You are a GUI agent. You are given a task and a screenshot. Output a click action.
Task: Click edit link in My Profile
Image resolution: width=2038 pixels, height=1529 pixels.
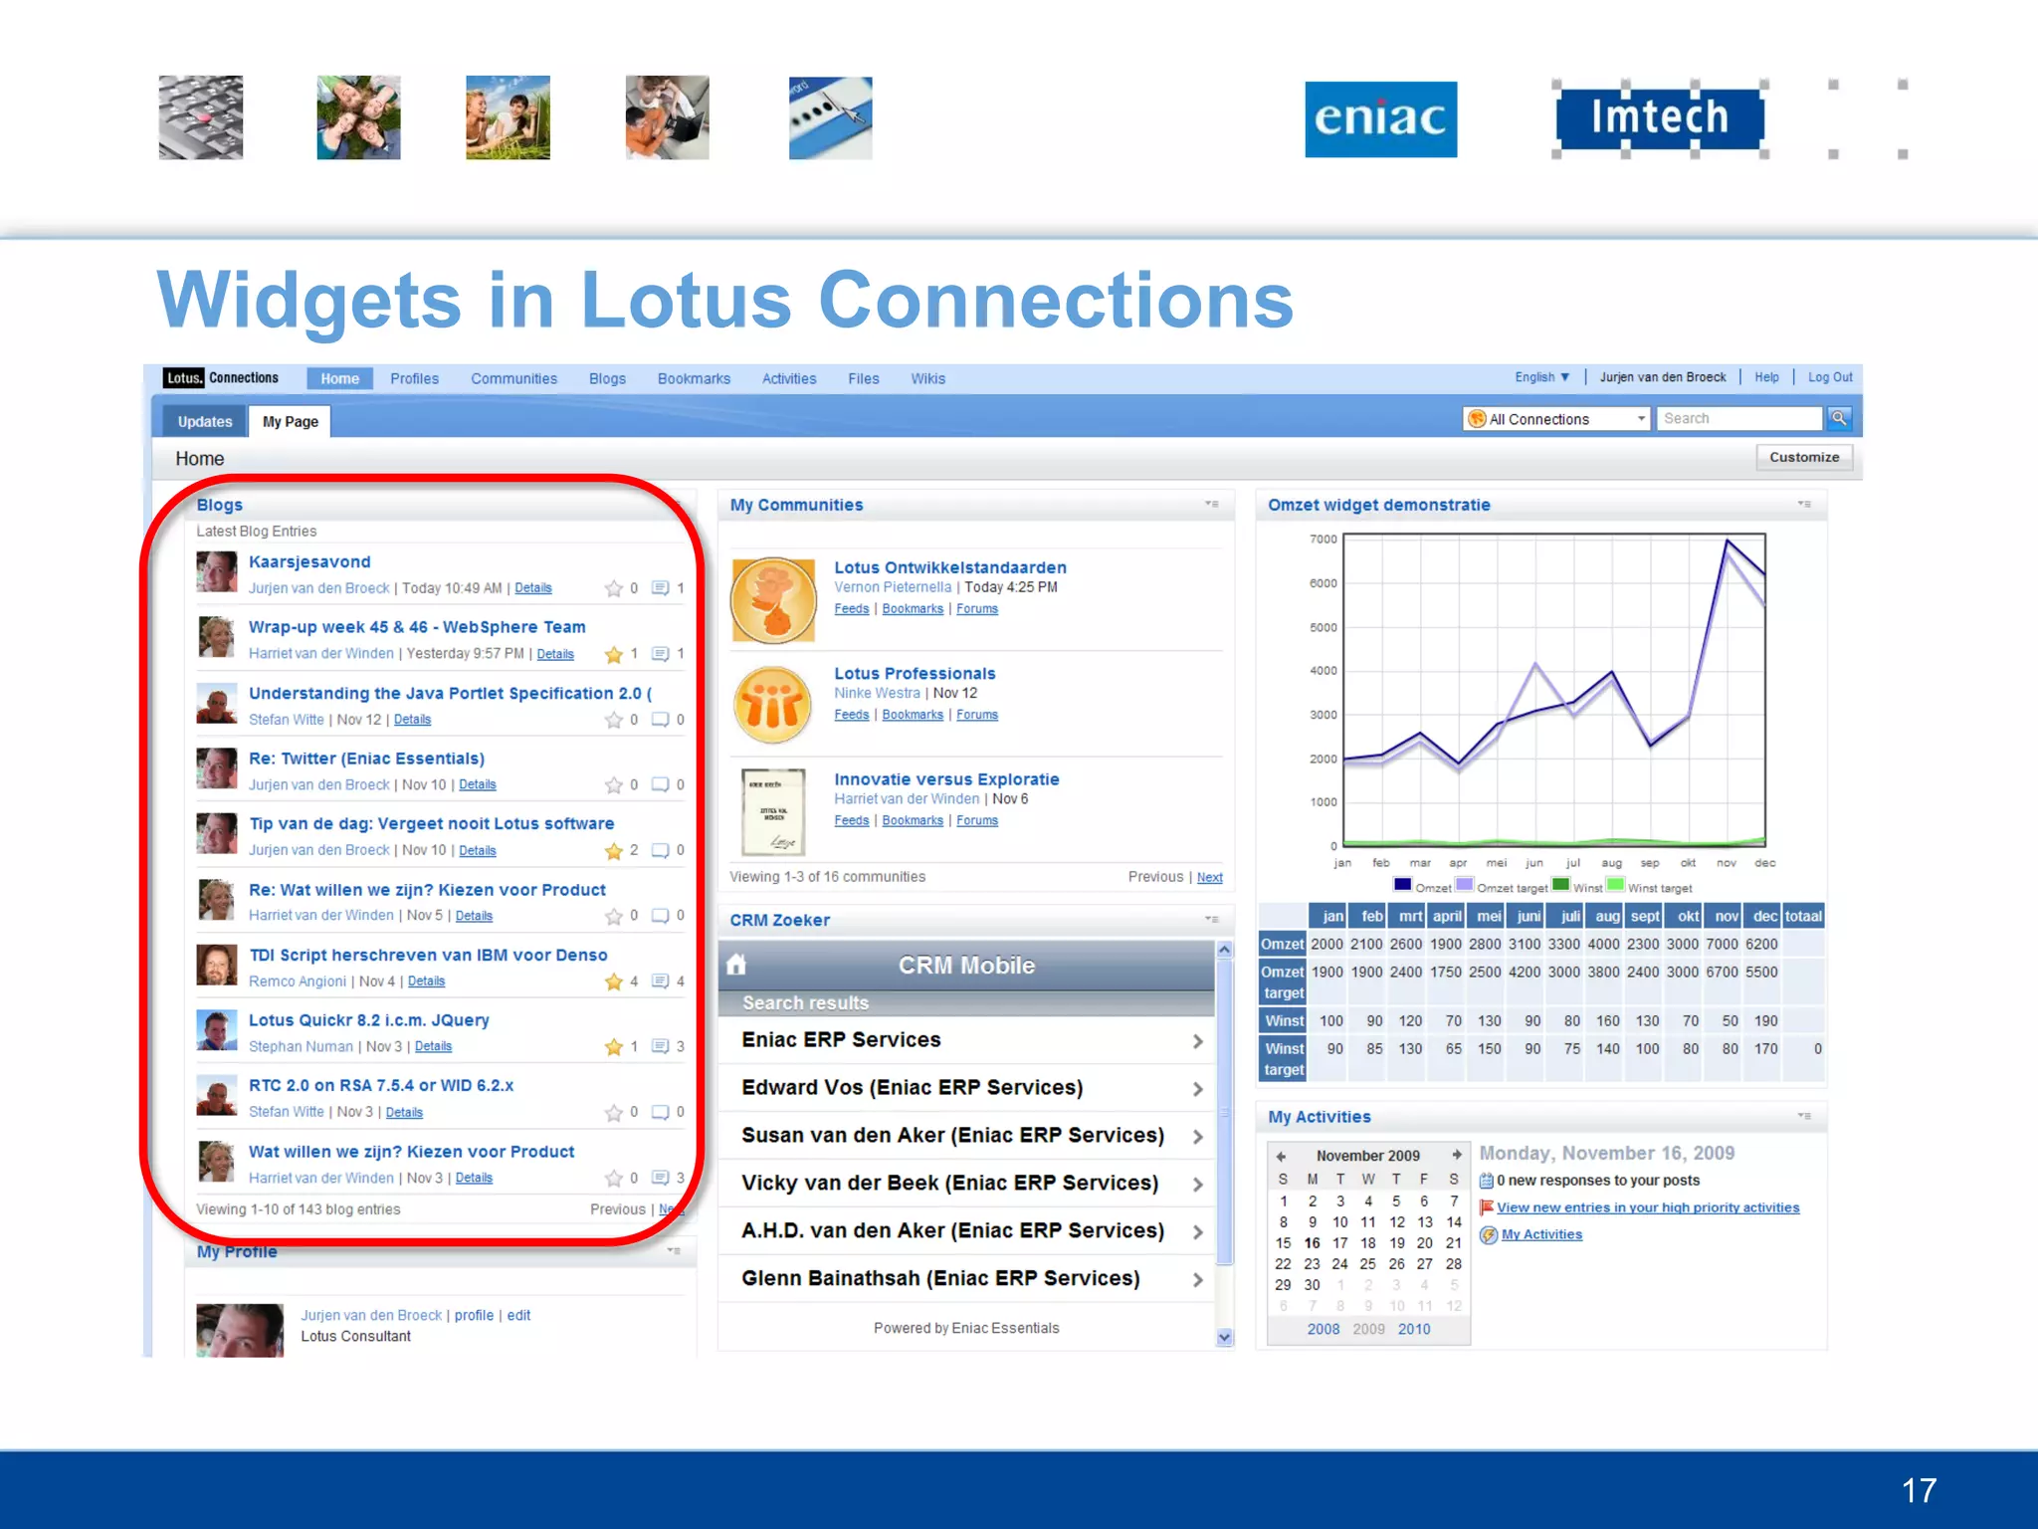[518, 1316]
